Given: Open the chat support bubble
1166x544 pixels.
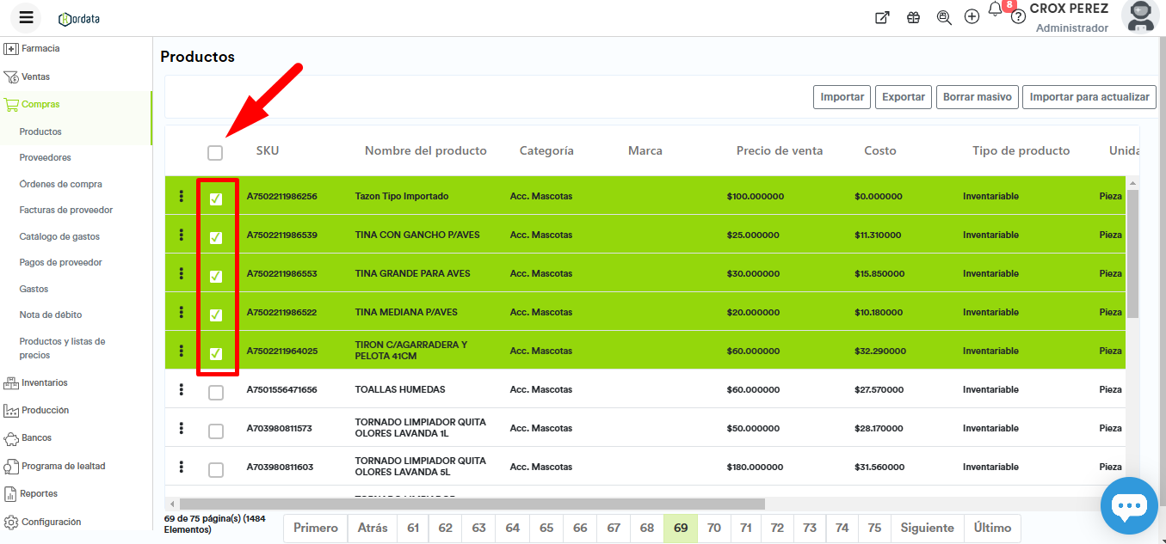Looking at the screenshot, I should [x=1129, y=506].
